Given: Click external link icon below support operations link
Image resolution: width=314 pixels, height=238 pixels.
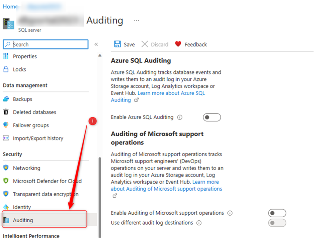Looking at the screenshot, I should pos(115,196).
